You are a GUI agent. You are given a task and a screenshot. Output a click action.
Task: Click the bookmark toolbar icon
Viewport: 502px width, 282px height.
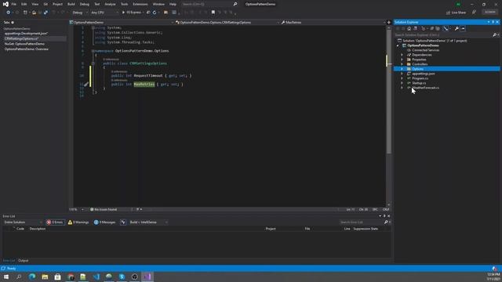tap(213, 13)
